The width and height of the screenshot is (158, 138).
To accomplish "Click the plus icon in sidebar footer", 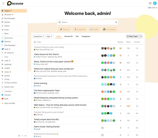I will [x=22, y=136].
